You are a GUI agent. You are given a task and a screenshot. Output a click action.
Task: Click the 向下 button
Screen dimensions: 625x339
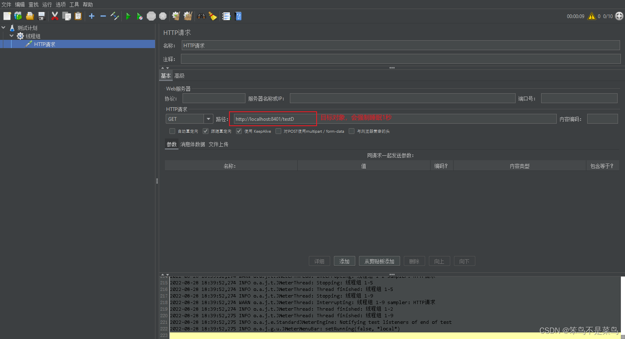465,261
